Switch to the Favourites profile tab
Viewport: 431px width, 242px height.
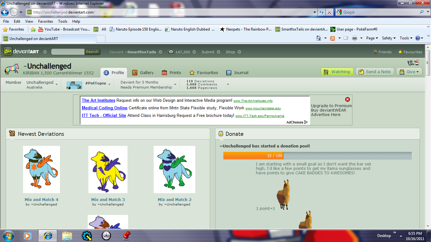pyautogui.click(x=204, y=72)
